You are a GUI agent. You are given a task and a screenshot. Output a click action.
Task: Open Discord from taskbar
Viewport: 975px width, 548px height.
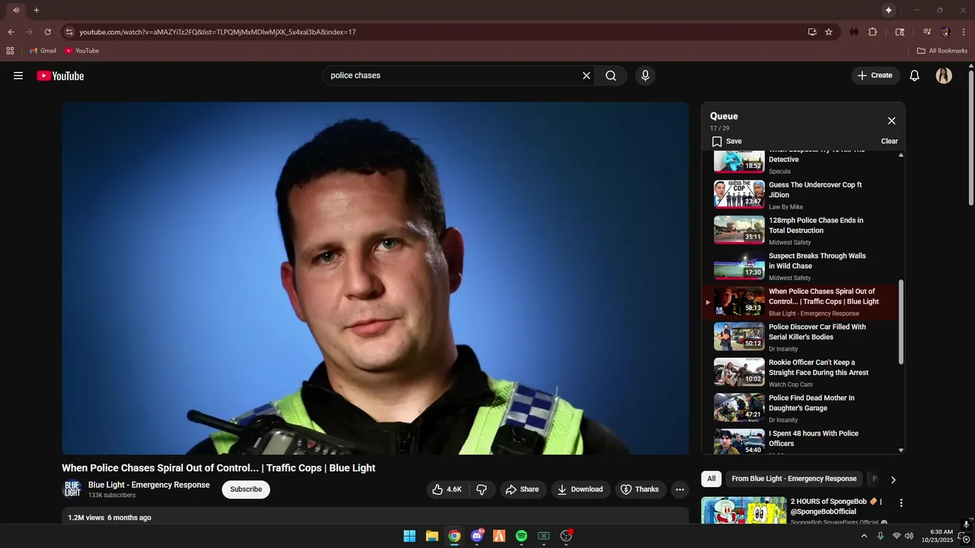click(477, 536)
